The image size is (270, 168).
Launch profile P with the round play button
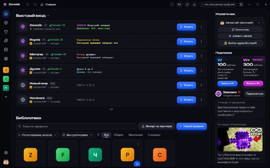pyautogui.click(x=137, y=164)
